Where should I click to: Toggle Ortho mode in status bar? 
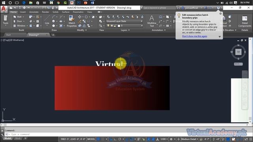click(115, 139)
